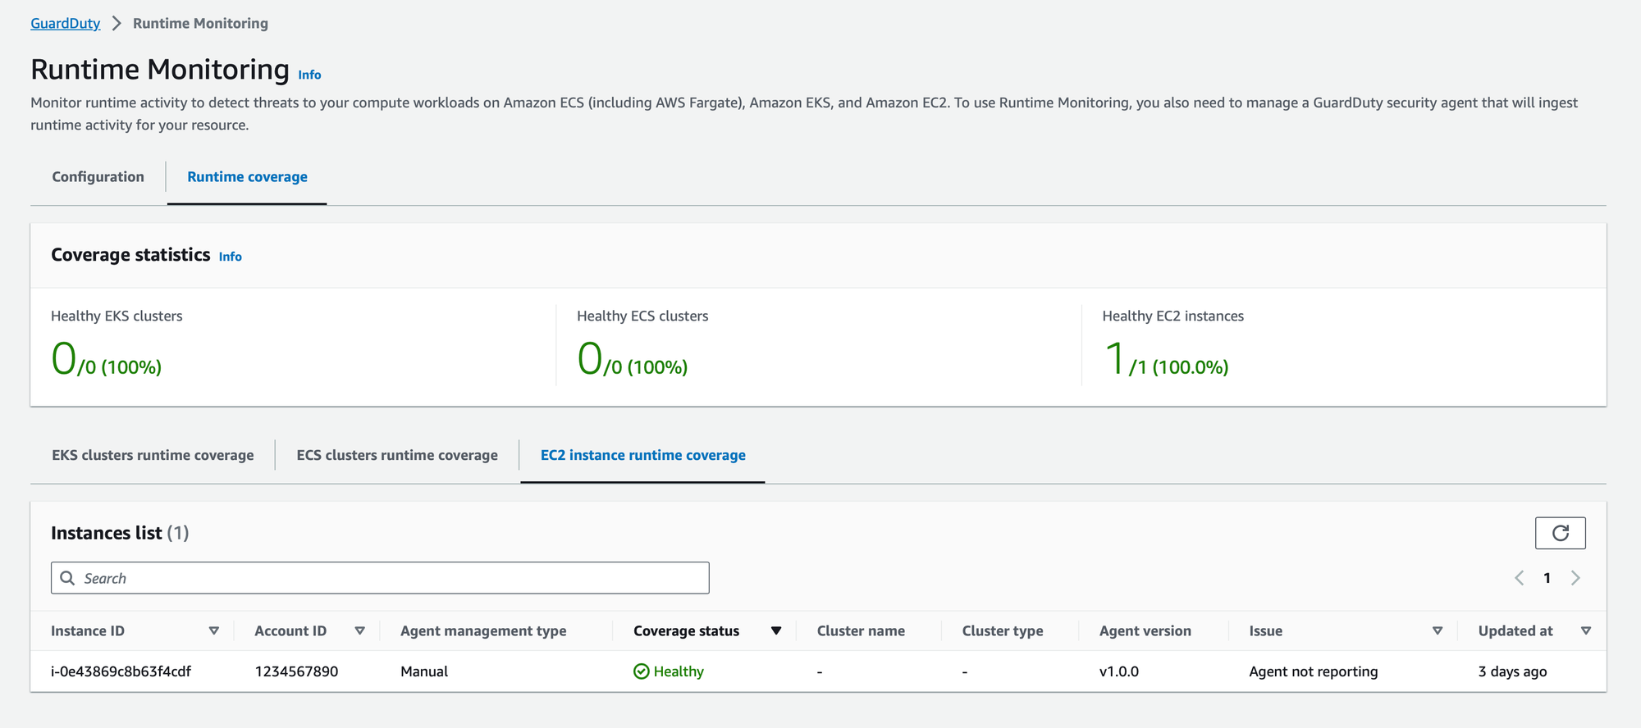The height and width of the screenshot is (728, 1641).
Task: Sort by Updated at column arrow
Action: tap(1586, 630)
